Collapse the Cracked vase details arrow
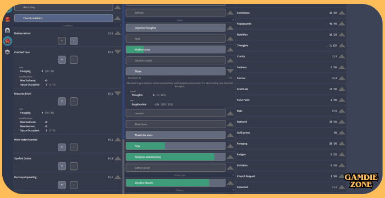Viewport: 385px width, 198px height. point(118,52)
